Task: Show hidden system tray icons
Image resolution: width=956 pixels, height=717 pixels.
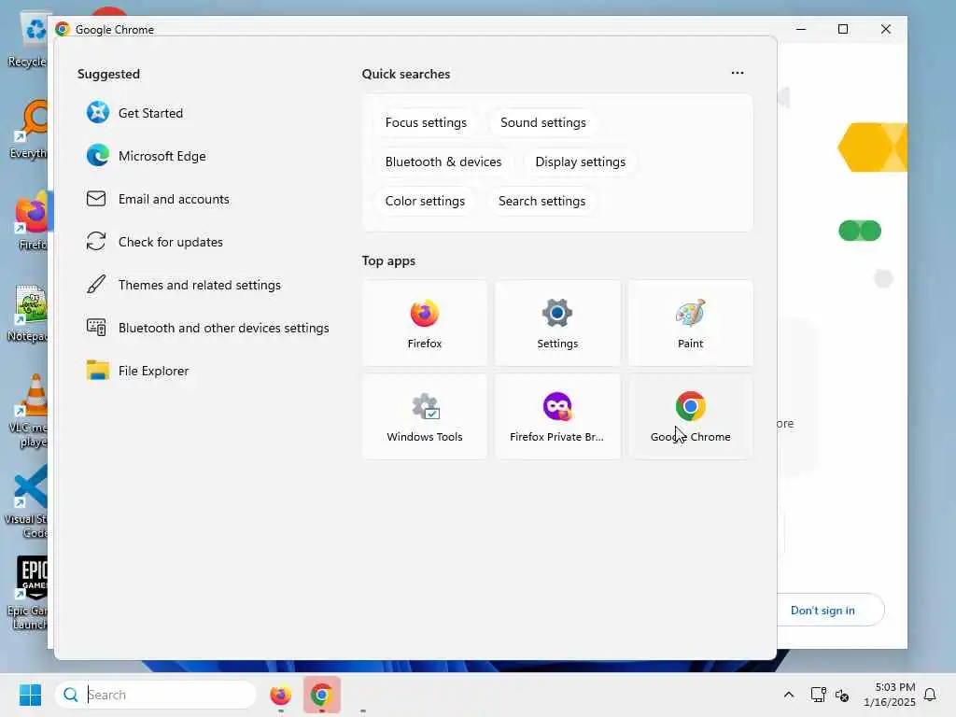Action: click(788, 695)
